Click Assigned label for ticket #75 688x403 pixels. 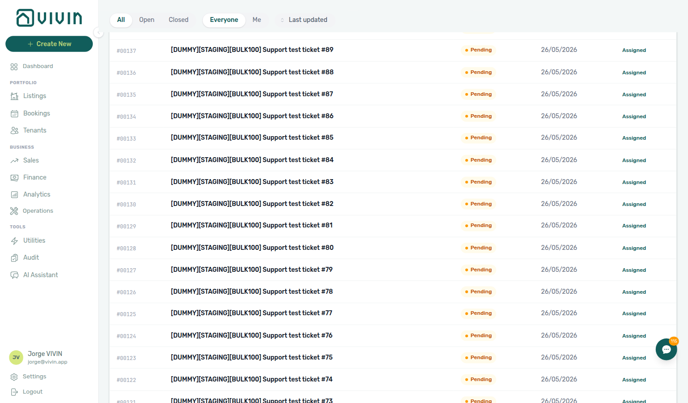tap(634, 358)
